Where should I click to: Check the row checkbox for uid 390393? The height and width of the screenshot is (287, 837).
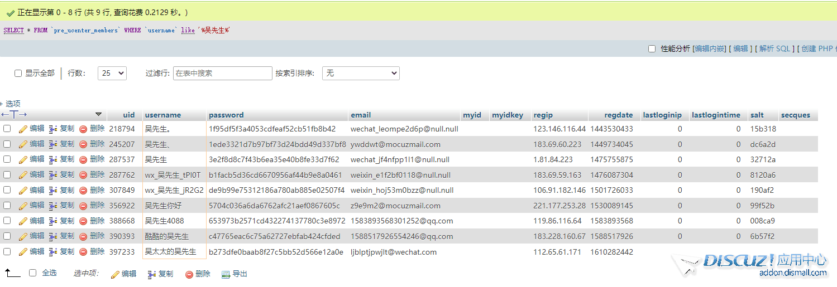tap(7, 236)
